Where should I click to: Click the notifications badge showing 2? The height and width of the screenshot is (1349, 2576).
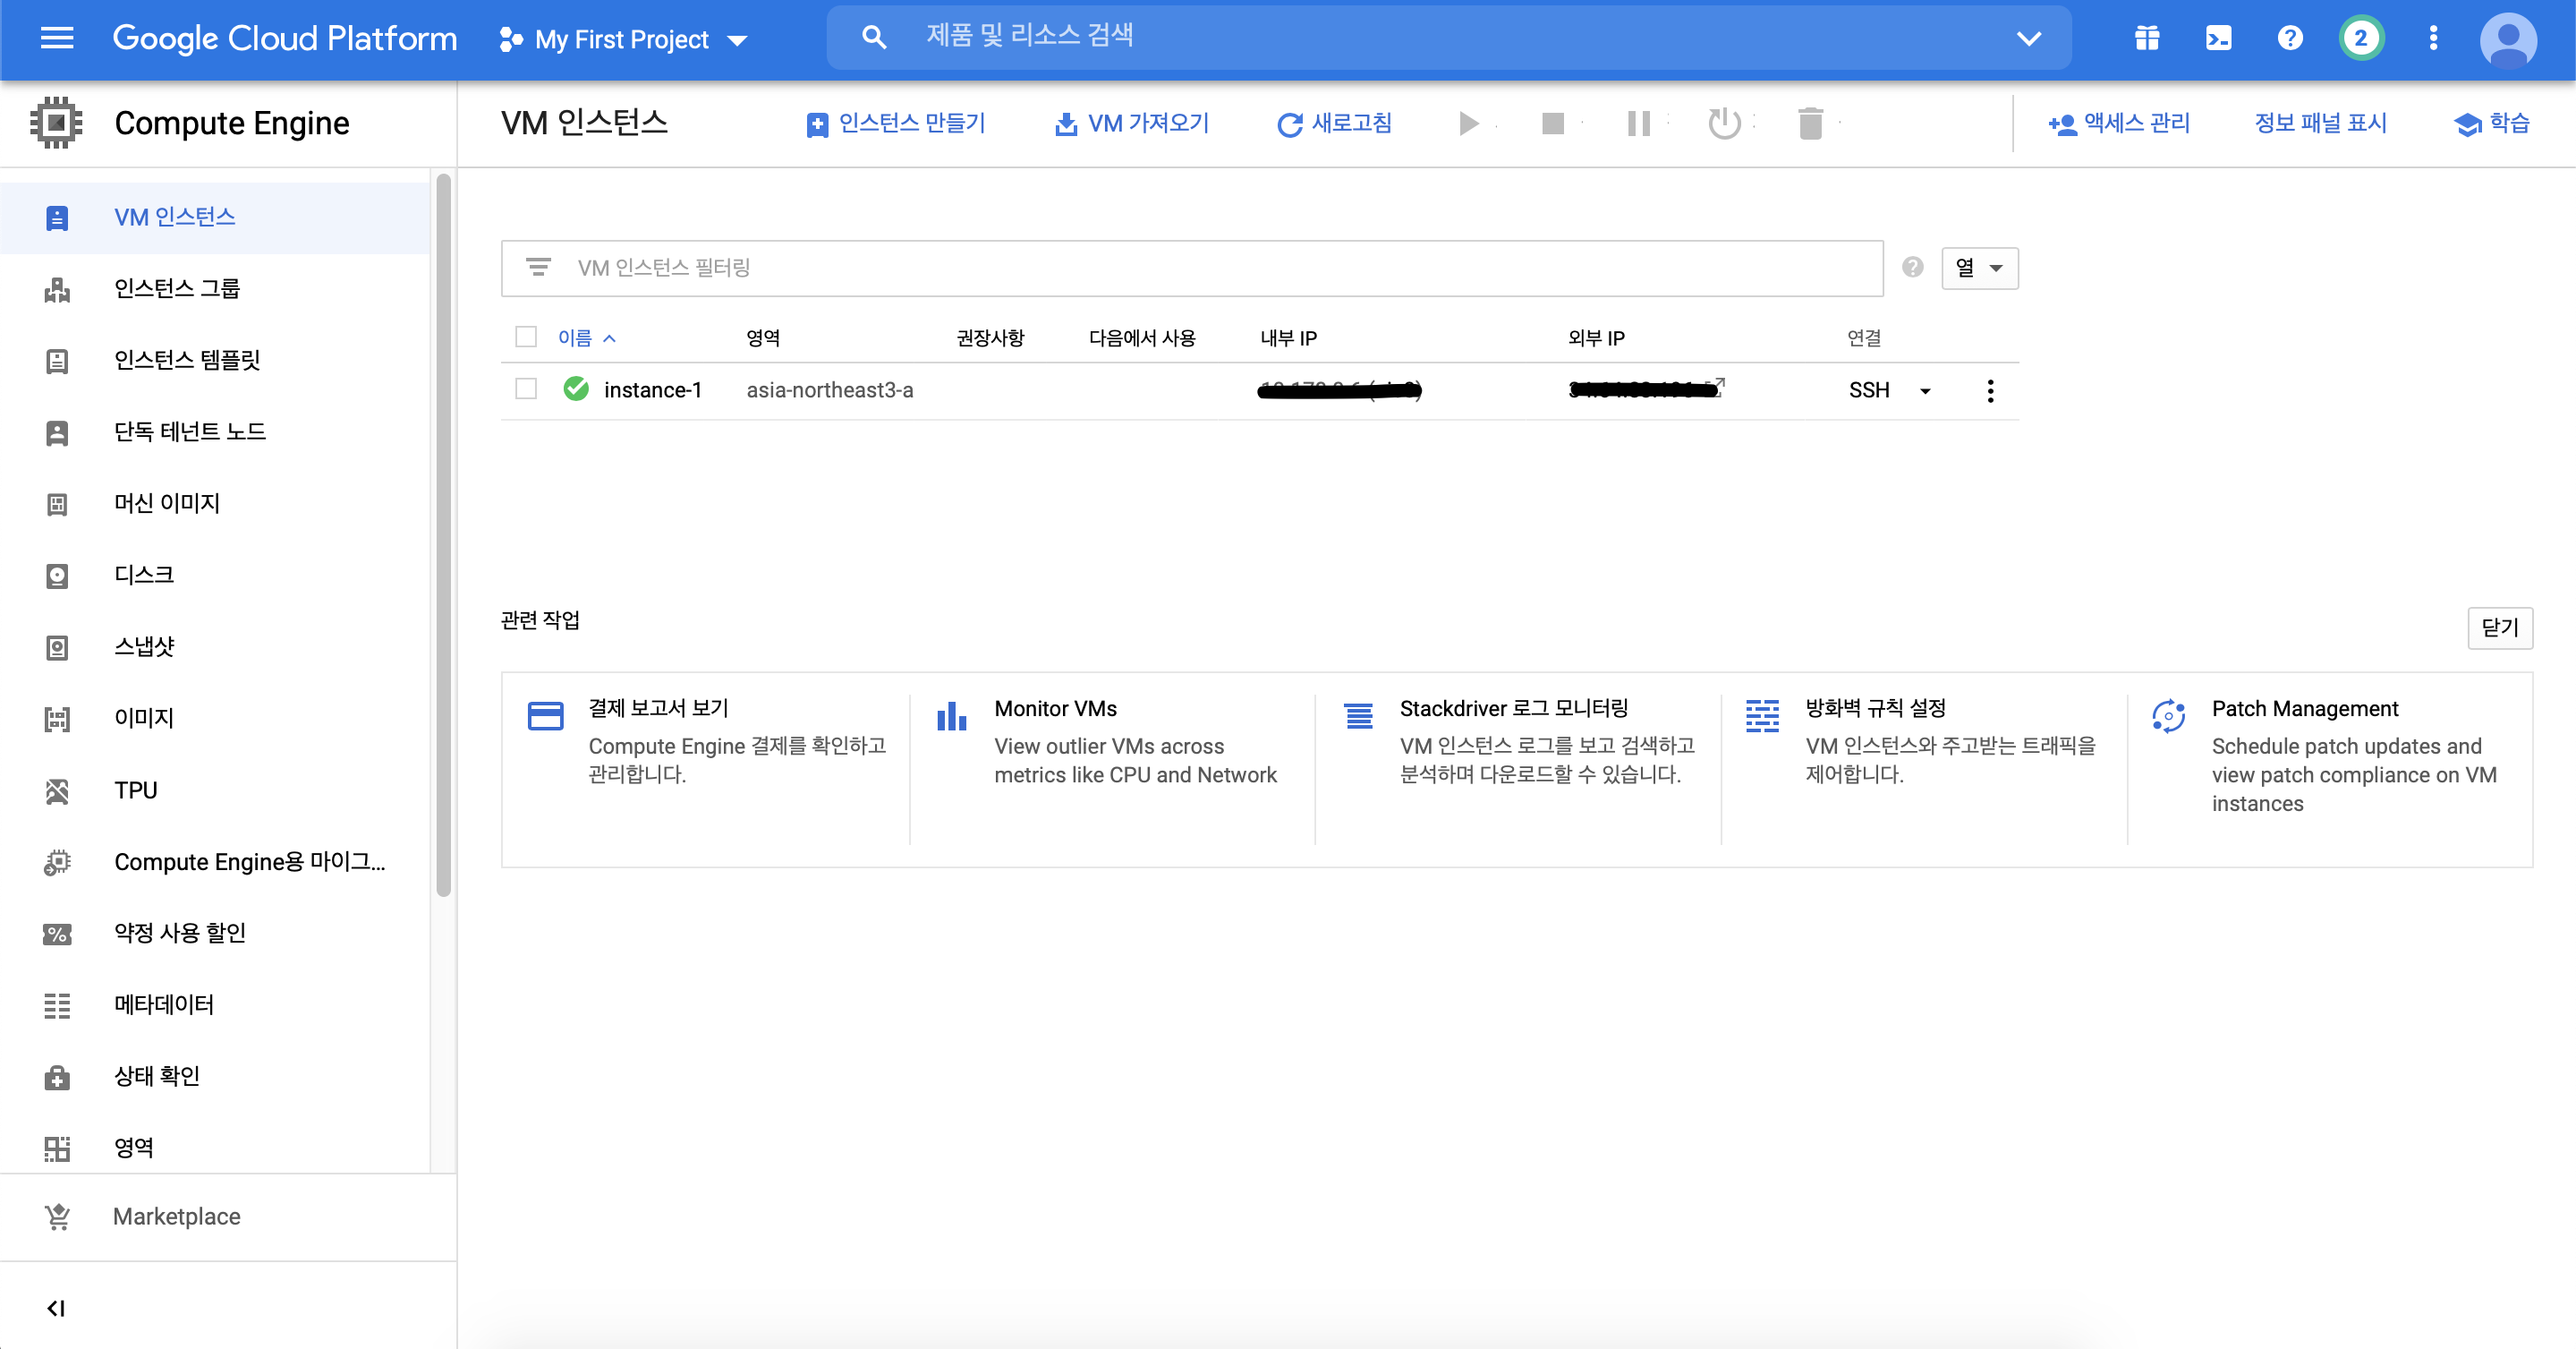coord(2361,39)
